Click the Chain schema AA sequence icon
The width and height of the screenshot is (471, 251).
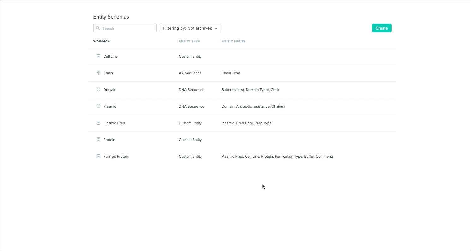coord(98,73)
